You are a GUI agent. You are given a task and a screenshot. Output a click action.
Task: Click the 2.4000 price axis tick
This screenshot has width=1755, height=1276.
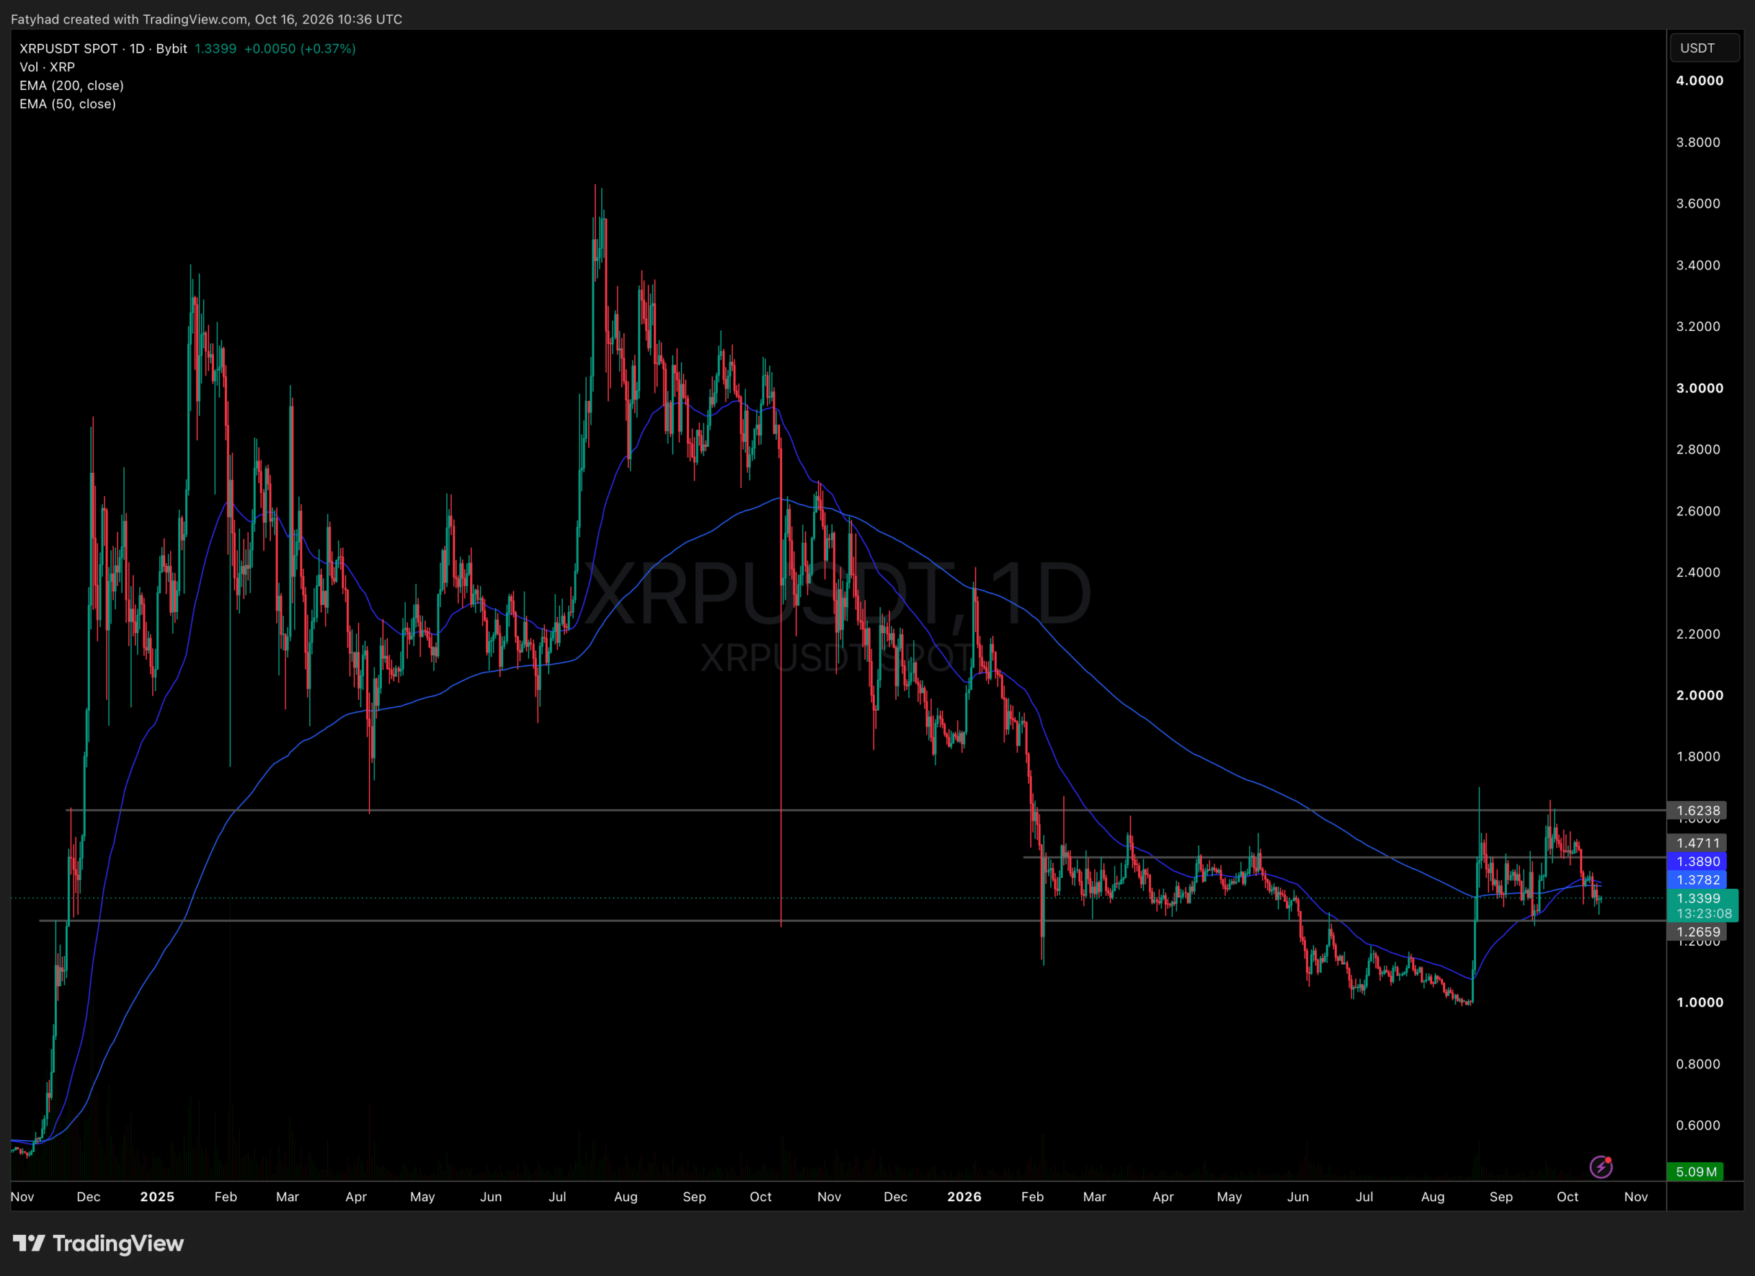[1697, 572]
